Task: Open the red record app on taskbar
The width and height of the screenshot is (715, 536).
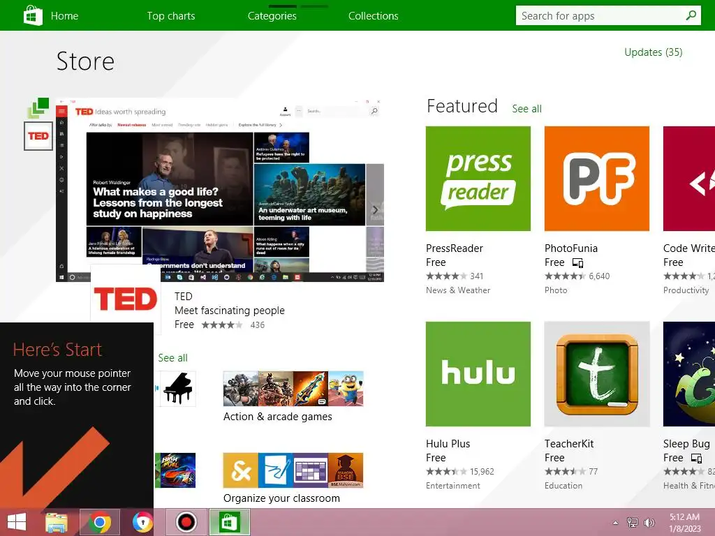Action: (x=186, y=522)
